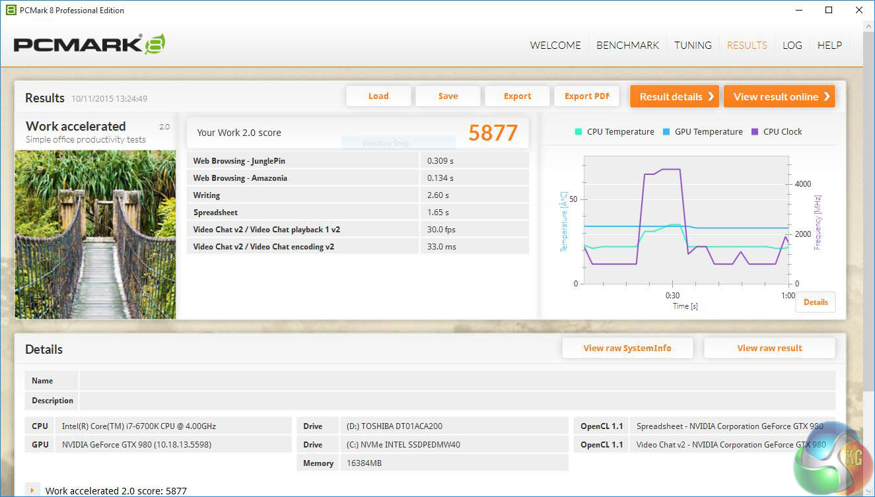This screenshot has height=497, width=875.
Task: Click the PCMark 8 title bar app icon
Action: [10, 10]
